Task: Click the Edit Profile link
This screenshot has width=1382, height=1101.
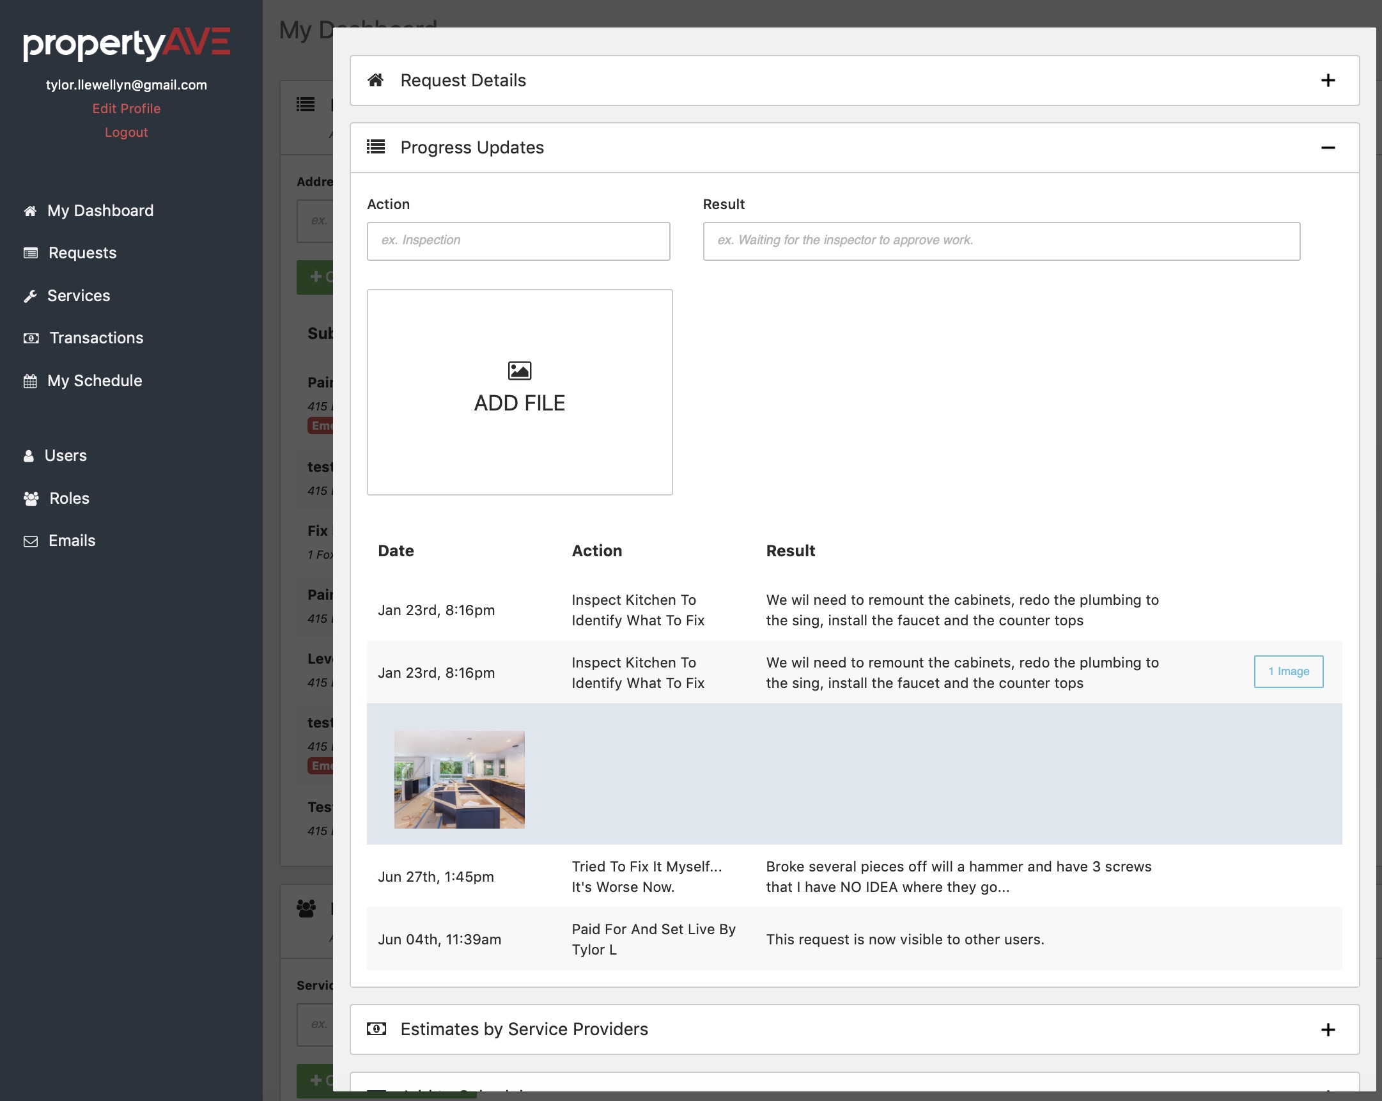Action: (127, 108)
